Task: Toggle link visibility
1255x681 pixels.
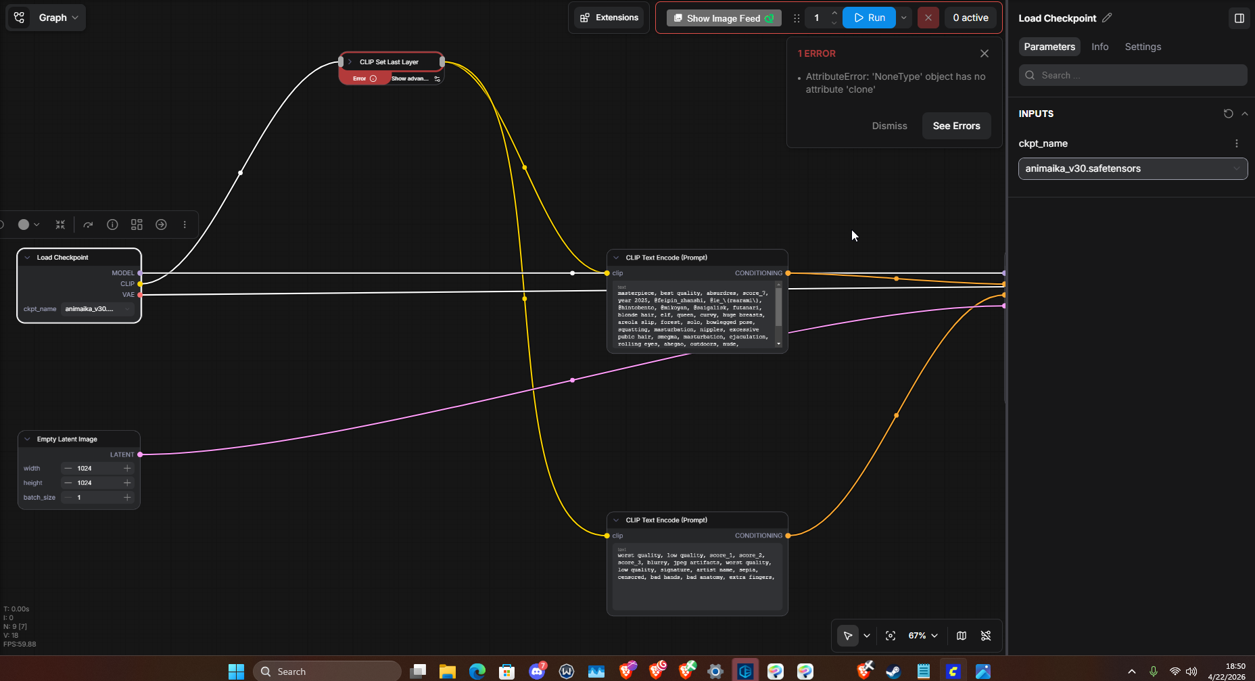Action: pyautogui.click(x=986, y=636)
